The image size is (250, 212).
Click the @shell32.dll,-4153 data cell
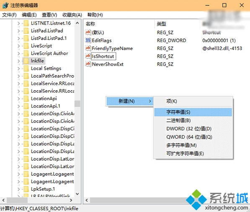222,48
